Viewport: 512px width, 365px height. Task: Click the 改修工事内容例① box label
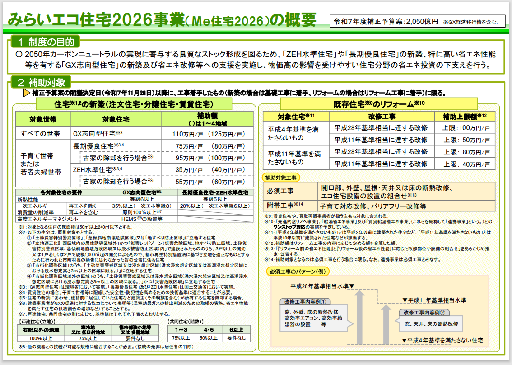[x=305, y=301]
